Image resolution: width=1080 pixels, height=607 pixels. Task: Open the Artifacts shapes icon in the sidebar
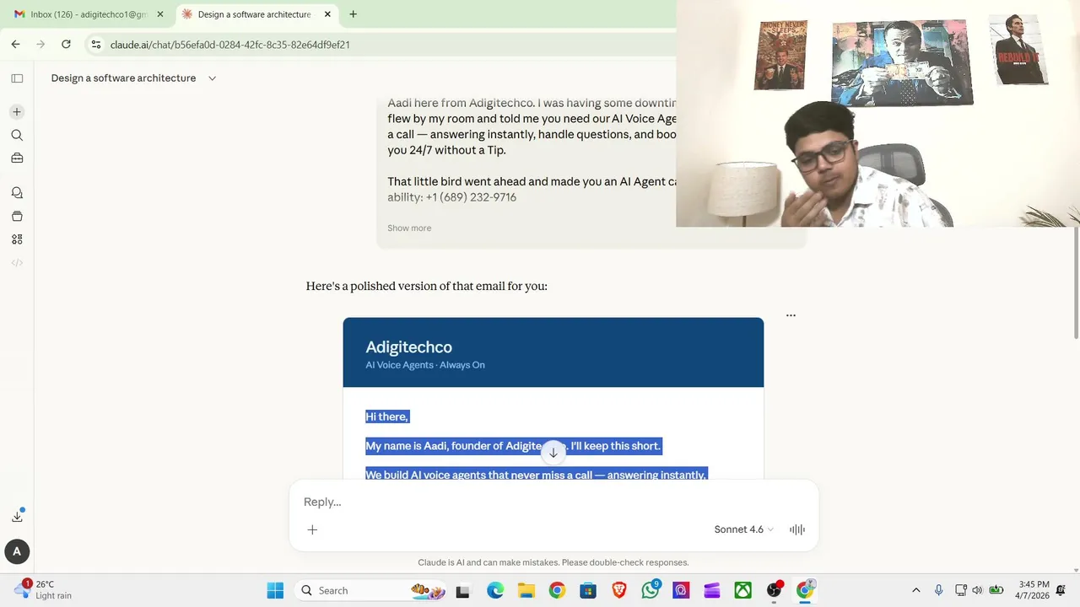tap(17, 239)
